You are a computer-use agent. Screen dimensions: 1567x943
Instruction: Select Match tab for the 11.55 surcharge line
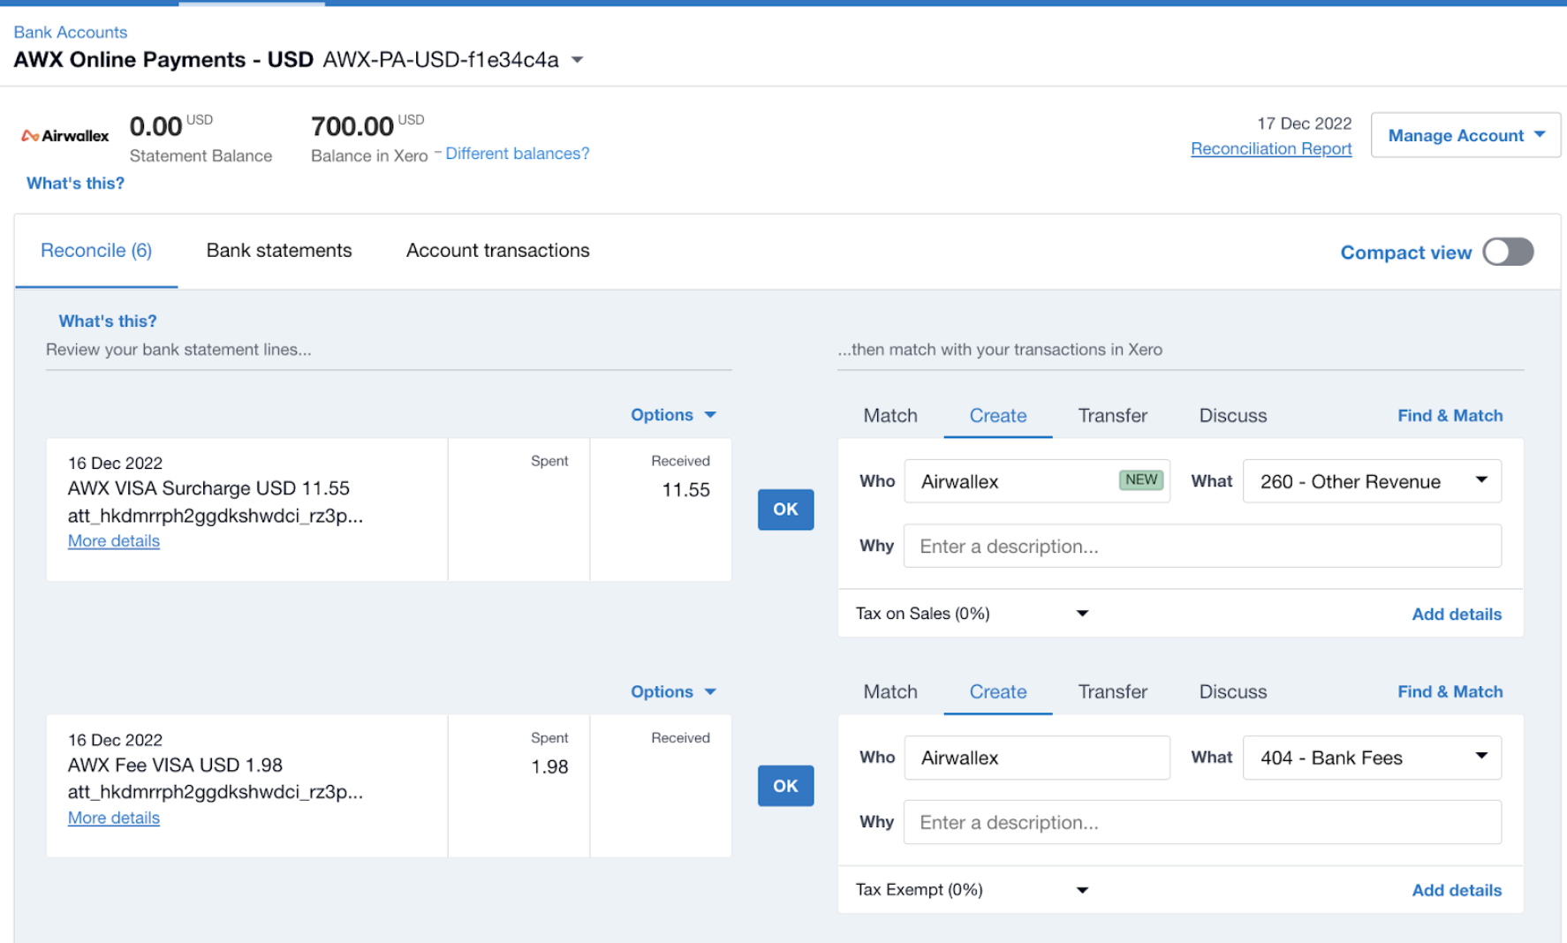click(890, 416)
